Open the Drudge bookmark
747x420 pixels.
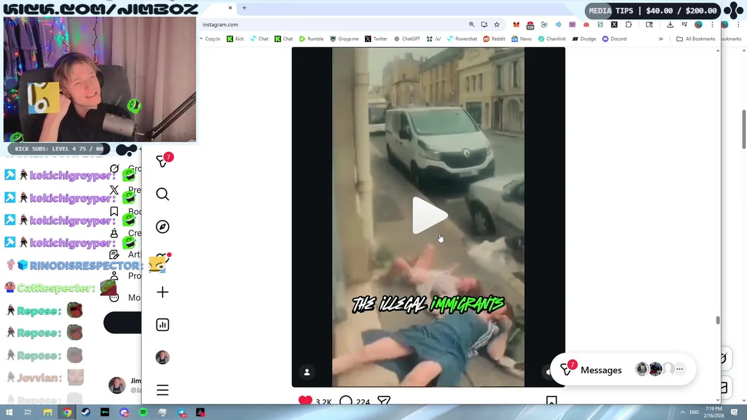[584, 39]
